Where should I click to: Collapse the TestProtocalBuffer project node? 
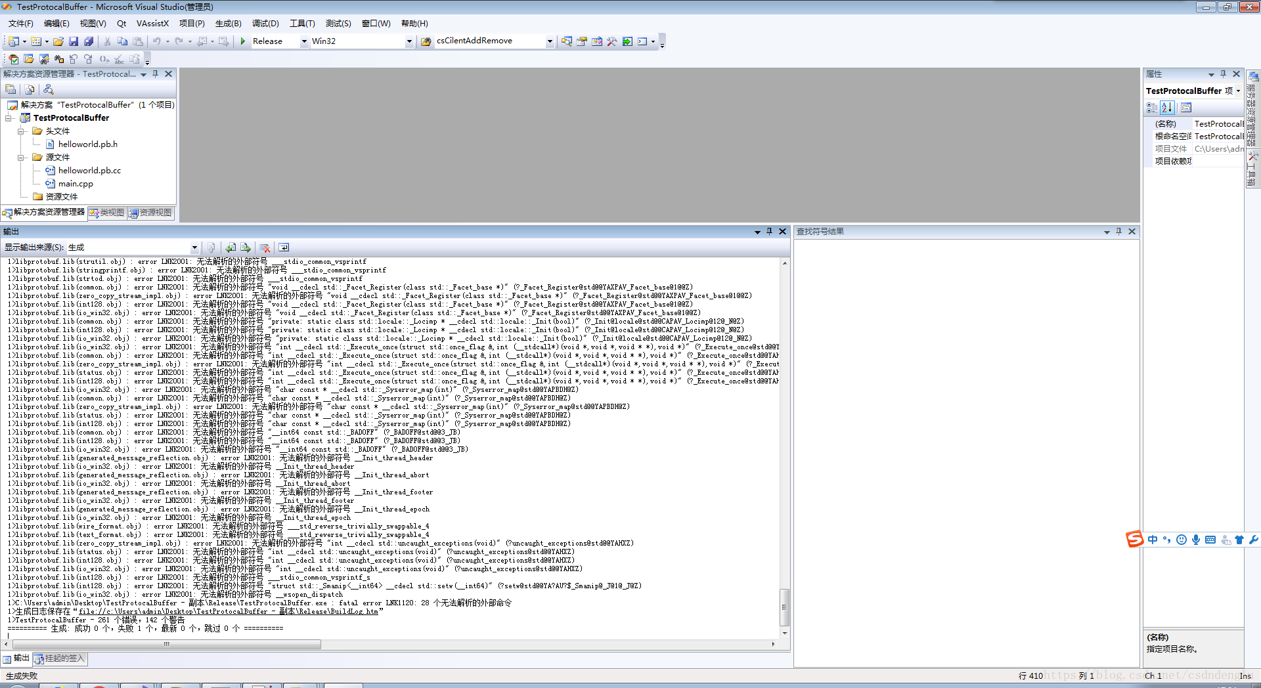9,118
